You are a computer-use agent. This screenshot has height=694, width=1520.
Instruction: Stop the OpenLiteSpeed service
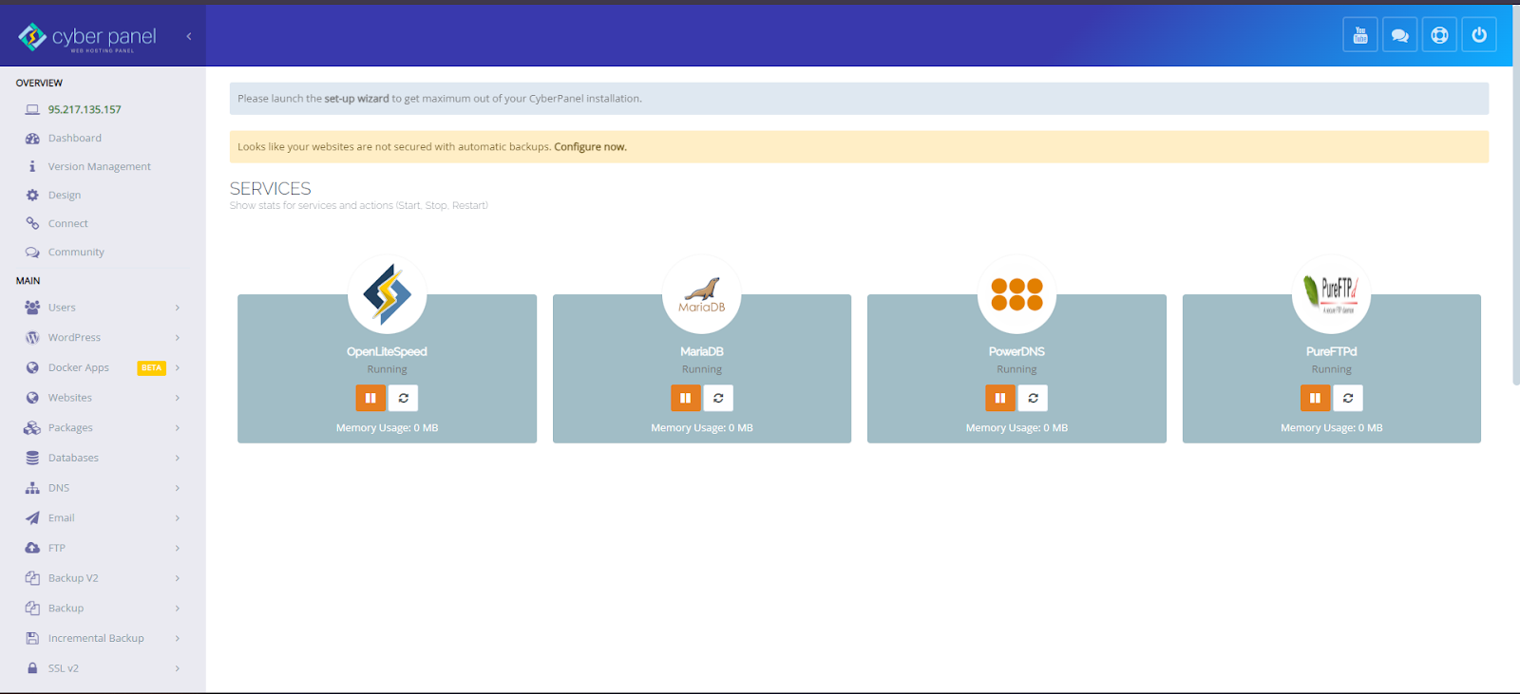click(370, 398)
